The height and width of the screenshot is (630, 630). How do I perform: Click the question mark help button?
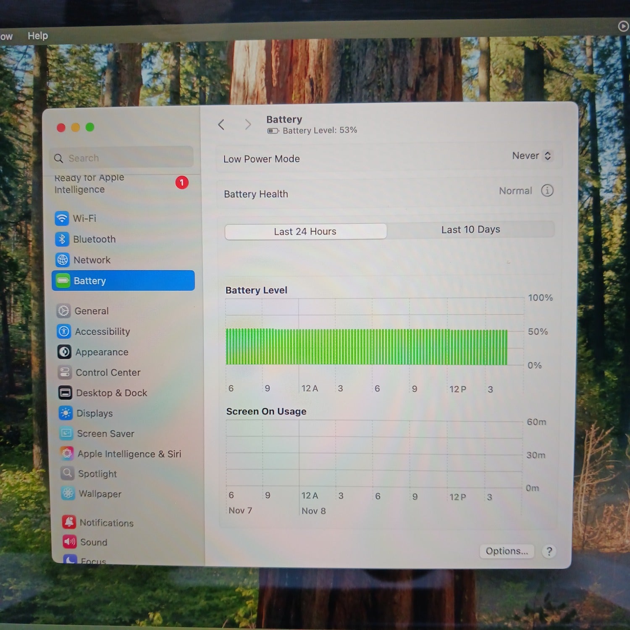[549, 551]
